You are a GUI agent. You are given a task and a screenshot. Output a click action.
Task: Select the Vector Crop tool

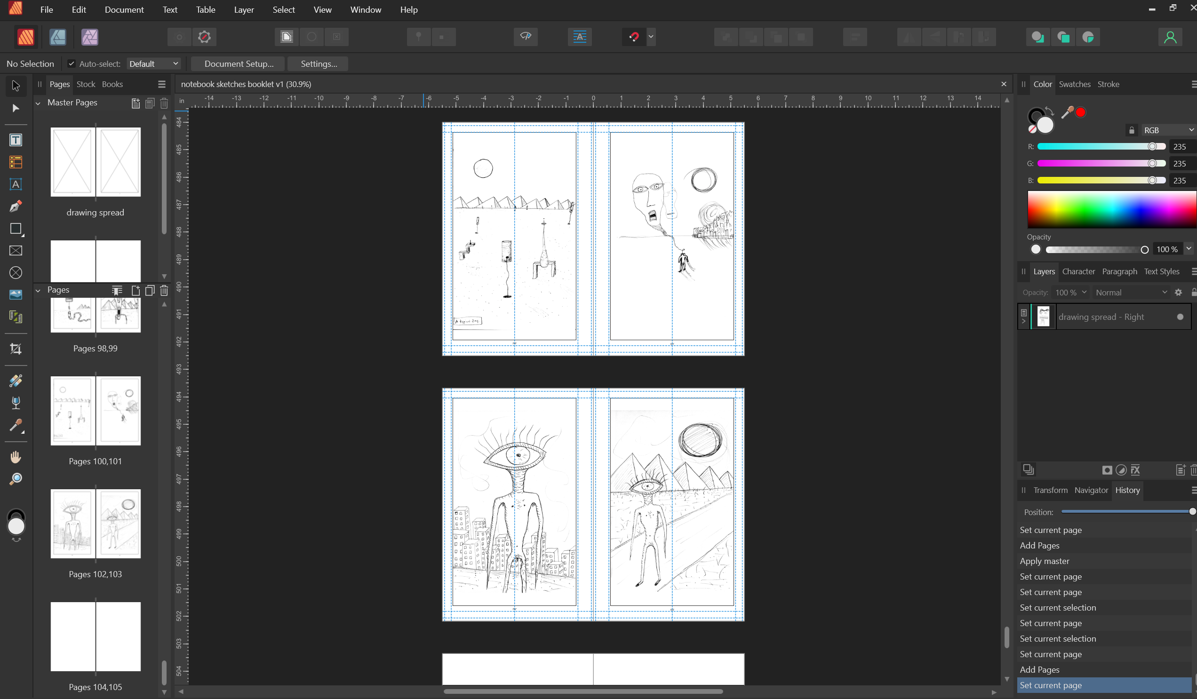(x=16, y=349)
